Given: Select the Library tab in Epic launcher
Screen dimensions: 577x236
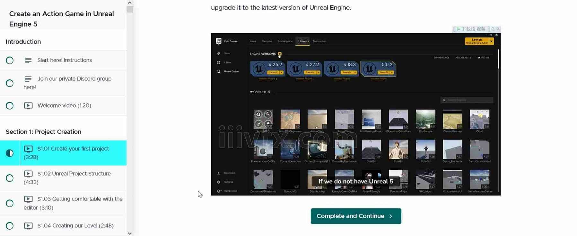Looking at the screenshot, I should point(302,41).
